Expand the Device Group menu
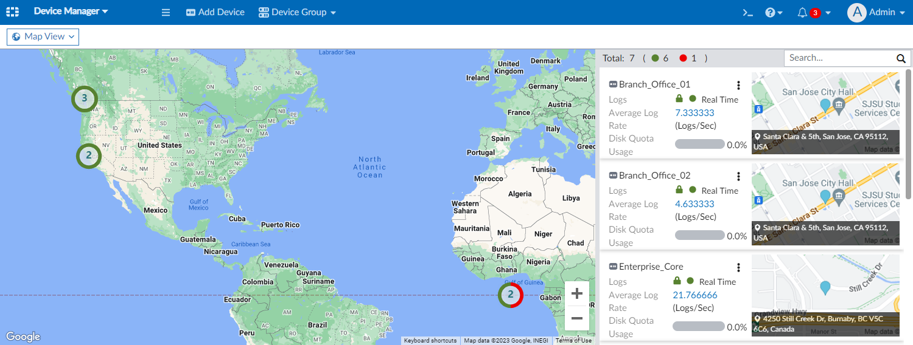This screenshot has height=345, width=913. point(298,12)
